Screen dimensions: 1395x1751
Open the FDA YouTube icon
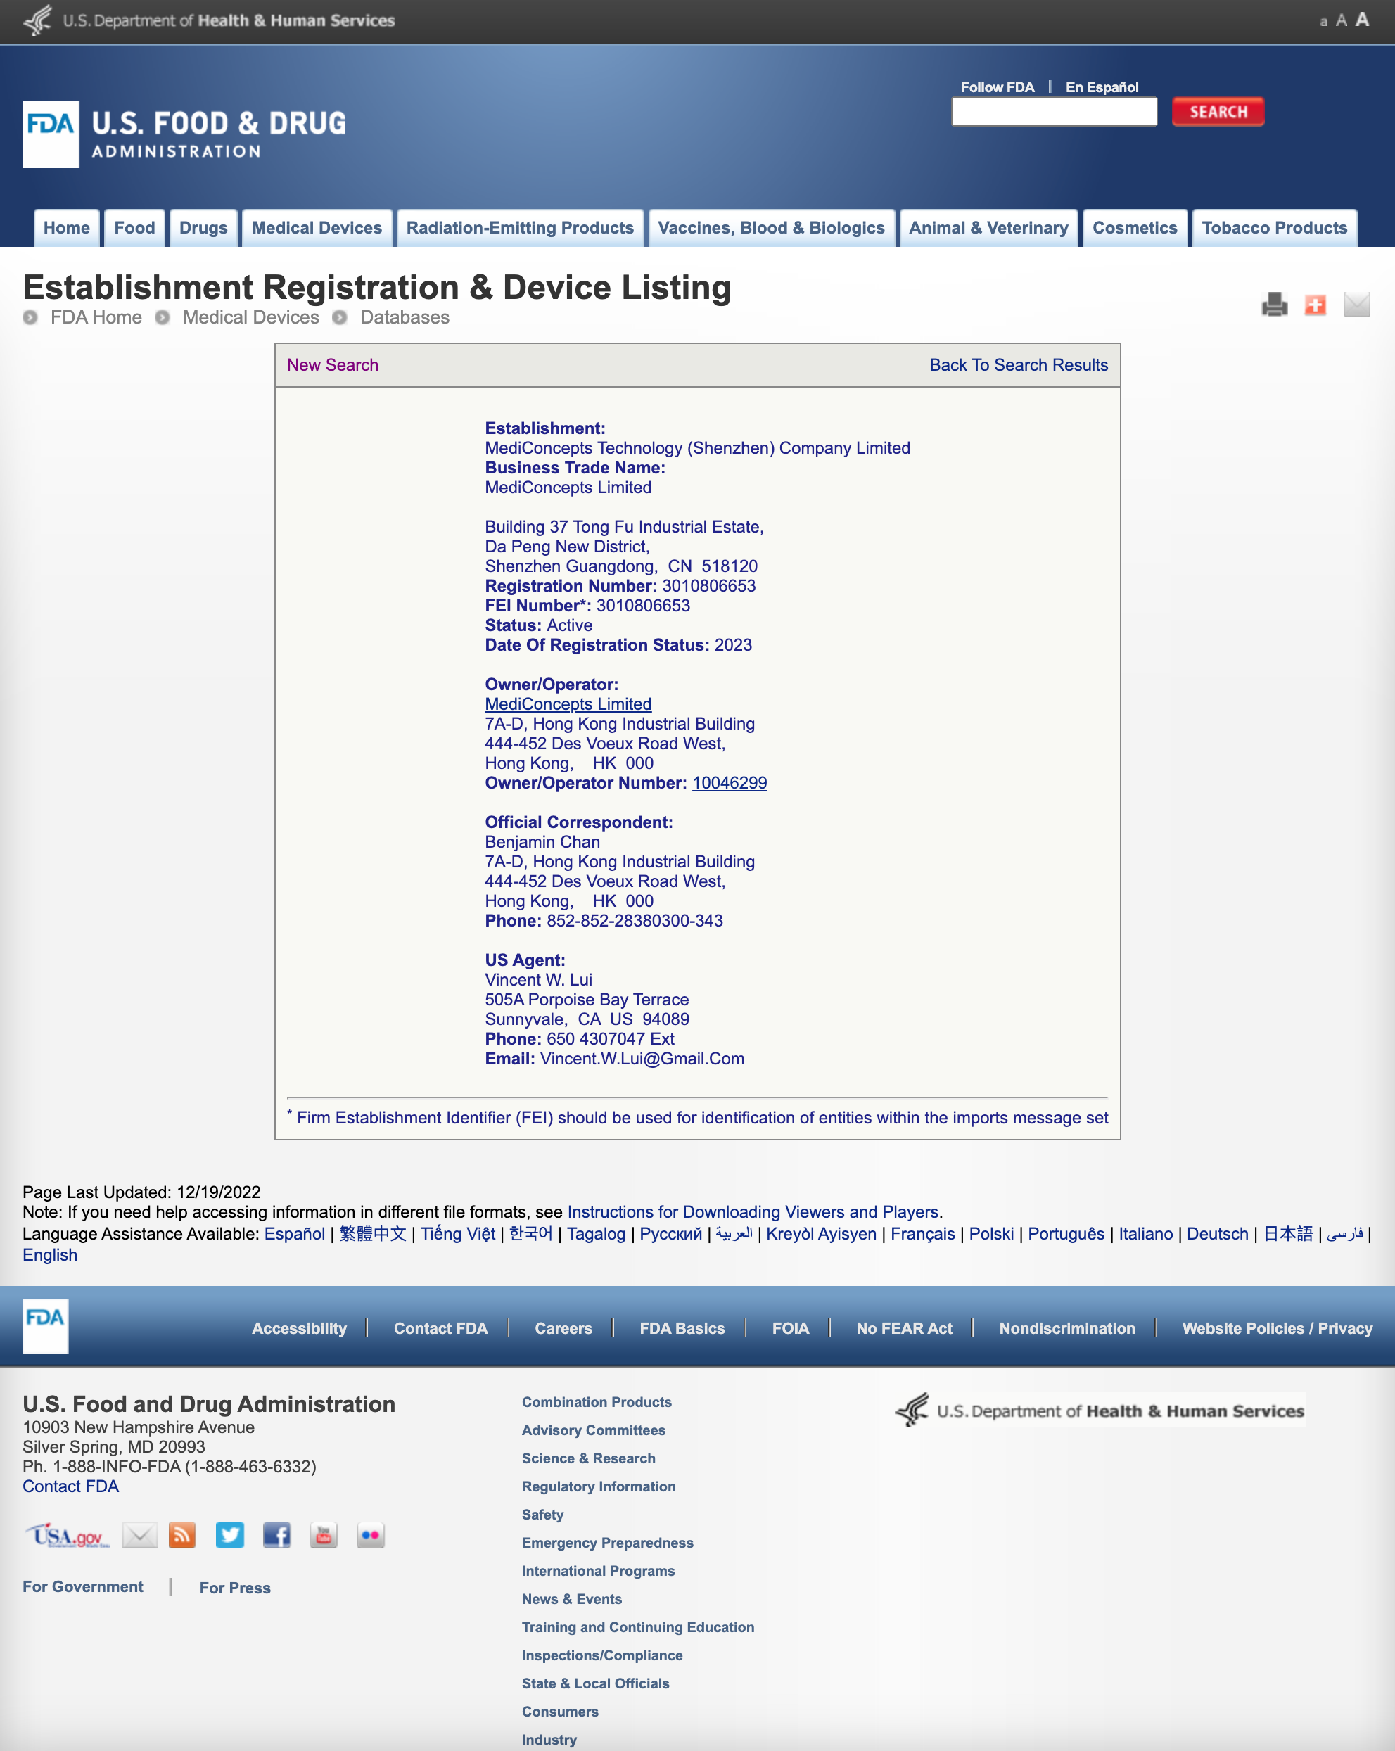pos(323,1535)
